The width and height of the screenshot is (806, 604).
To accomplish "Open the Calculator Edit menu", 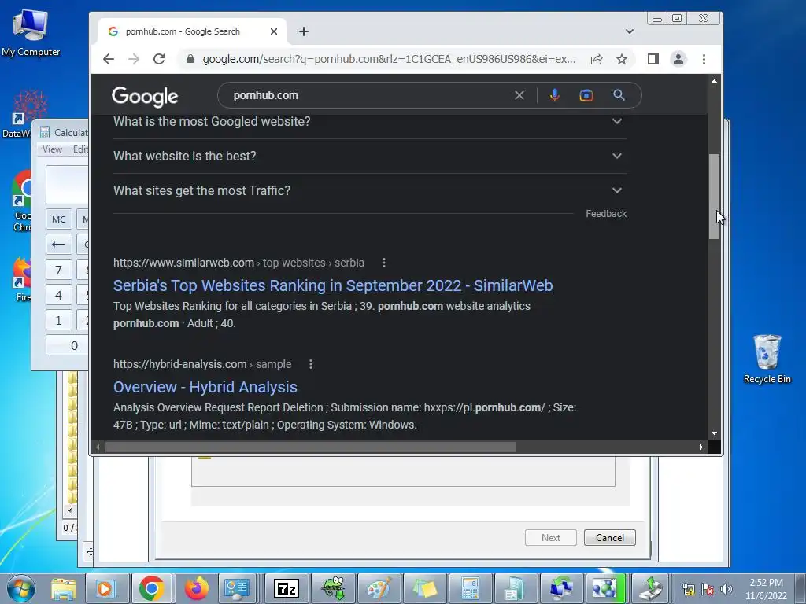I will (80, 149).
